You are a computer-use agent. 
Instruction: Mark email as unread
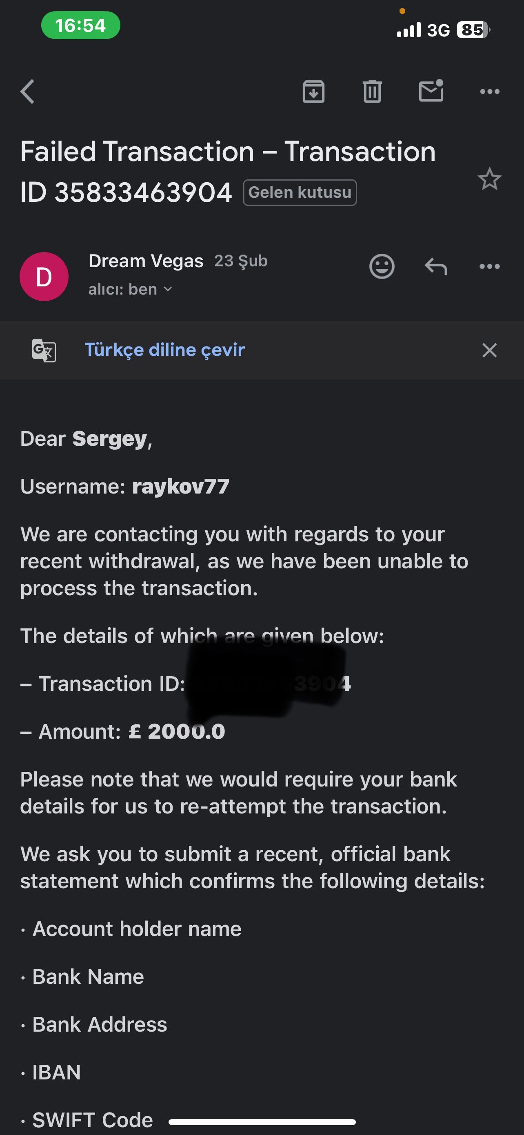[431, 91]
